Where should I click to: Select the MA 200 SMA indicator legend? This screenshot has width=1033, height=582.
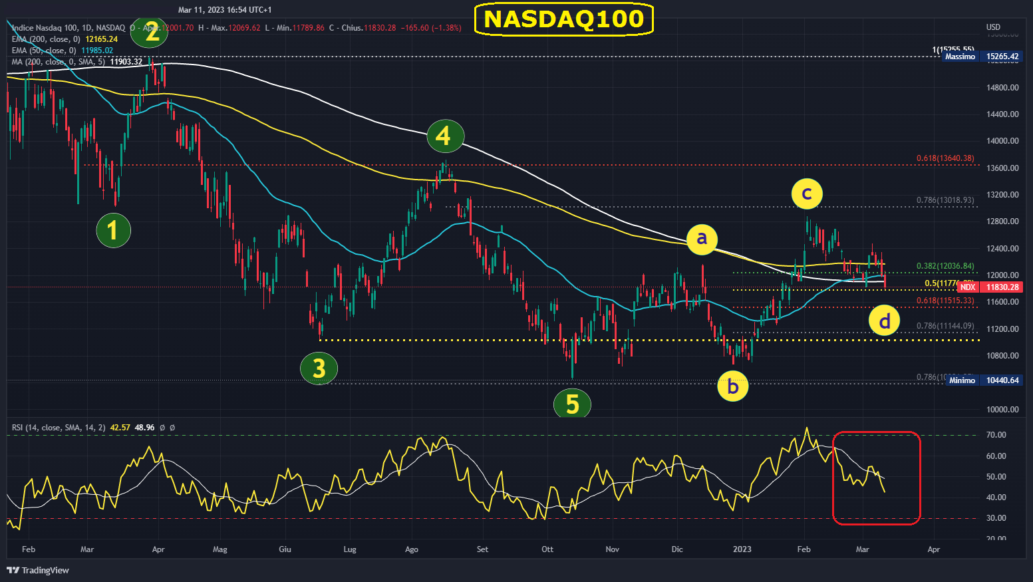click(59, 62)
